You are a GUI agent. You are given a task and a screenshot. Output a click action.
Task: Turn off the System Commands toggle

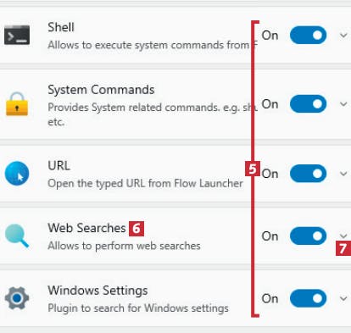click(308, 104)
